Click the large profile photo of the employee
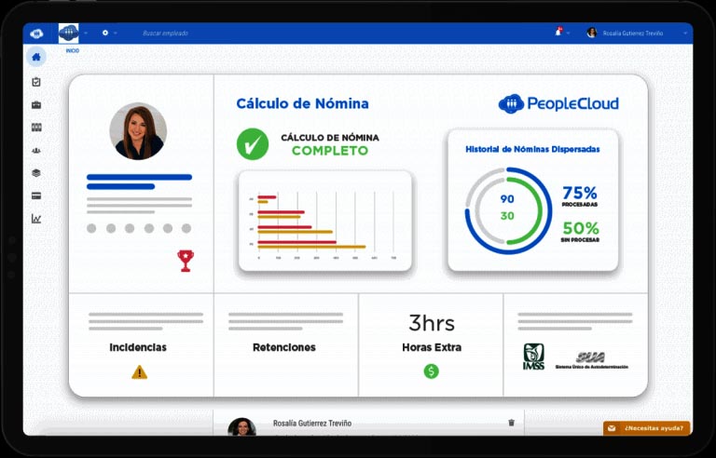716x458 pixels. click(x=138, y=131)
